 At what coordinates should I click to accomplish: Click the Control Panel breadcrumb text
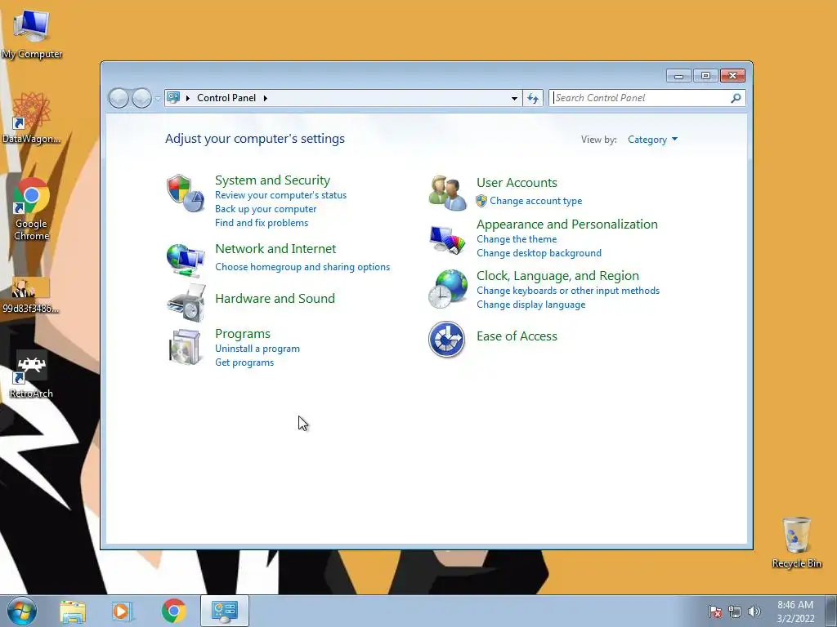pyautogui.click(x=226, y=98)
